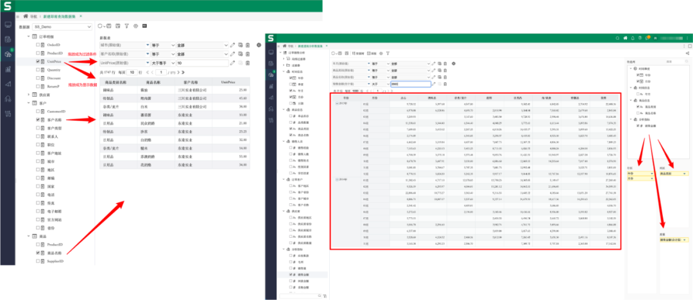Click the refresh icon in query window toolbar
The width and height of the screenshot is (693, 300).
[x=100, y=26]
